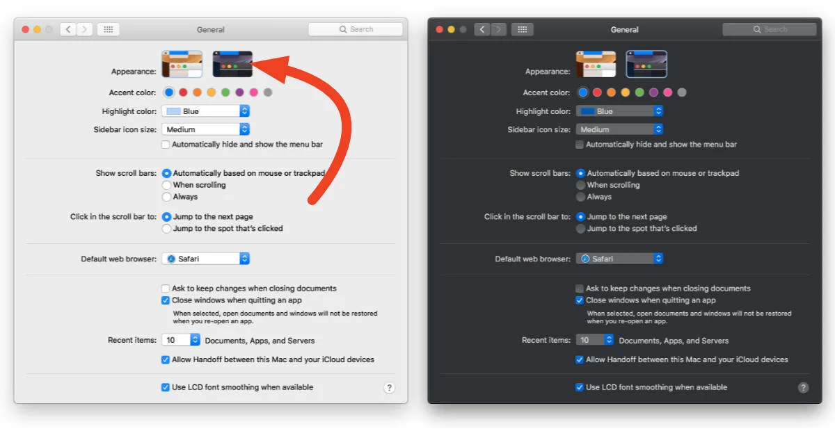Show all preferences grid in light window
Screen dimensions: 835x438
click(x=108, y=29)
